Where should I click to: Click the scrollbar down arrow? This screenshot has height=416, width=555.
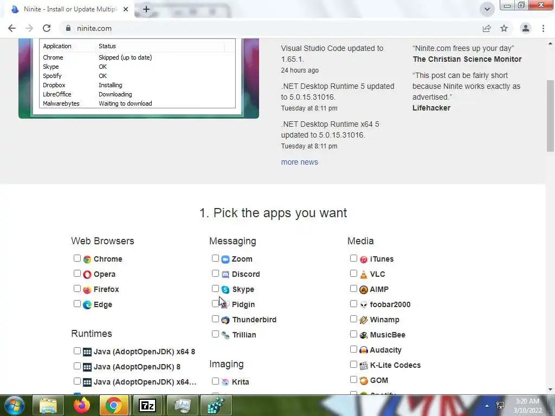click(x=551, y=389)
